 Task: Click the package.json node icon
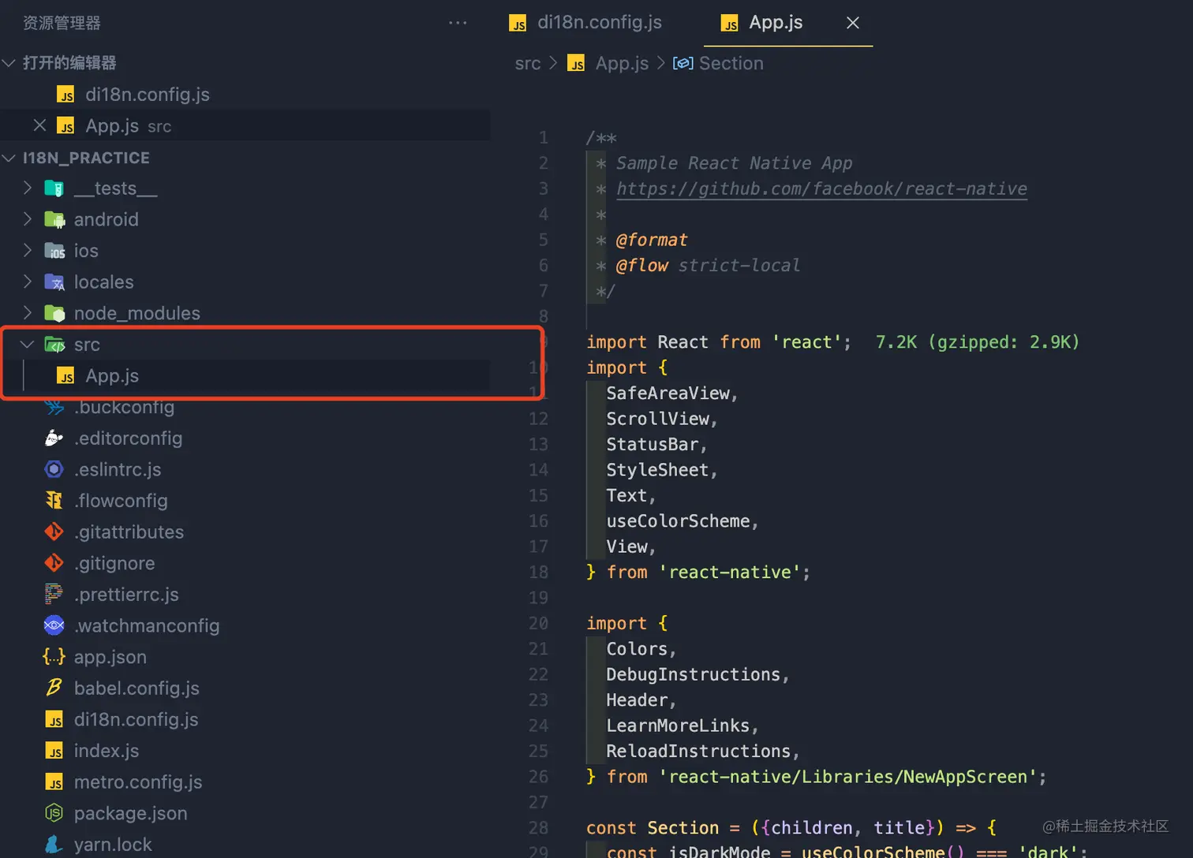pyautogui.click(x=54, y=813)
